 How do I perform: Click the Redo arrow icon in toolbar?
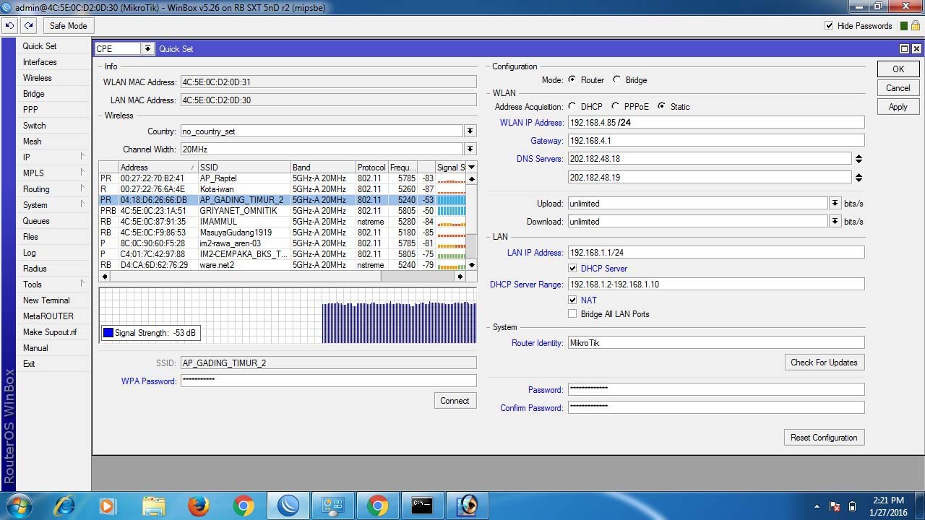click(28, 26)
